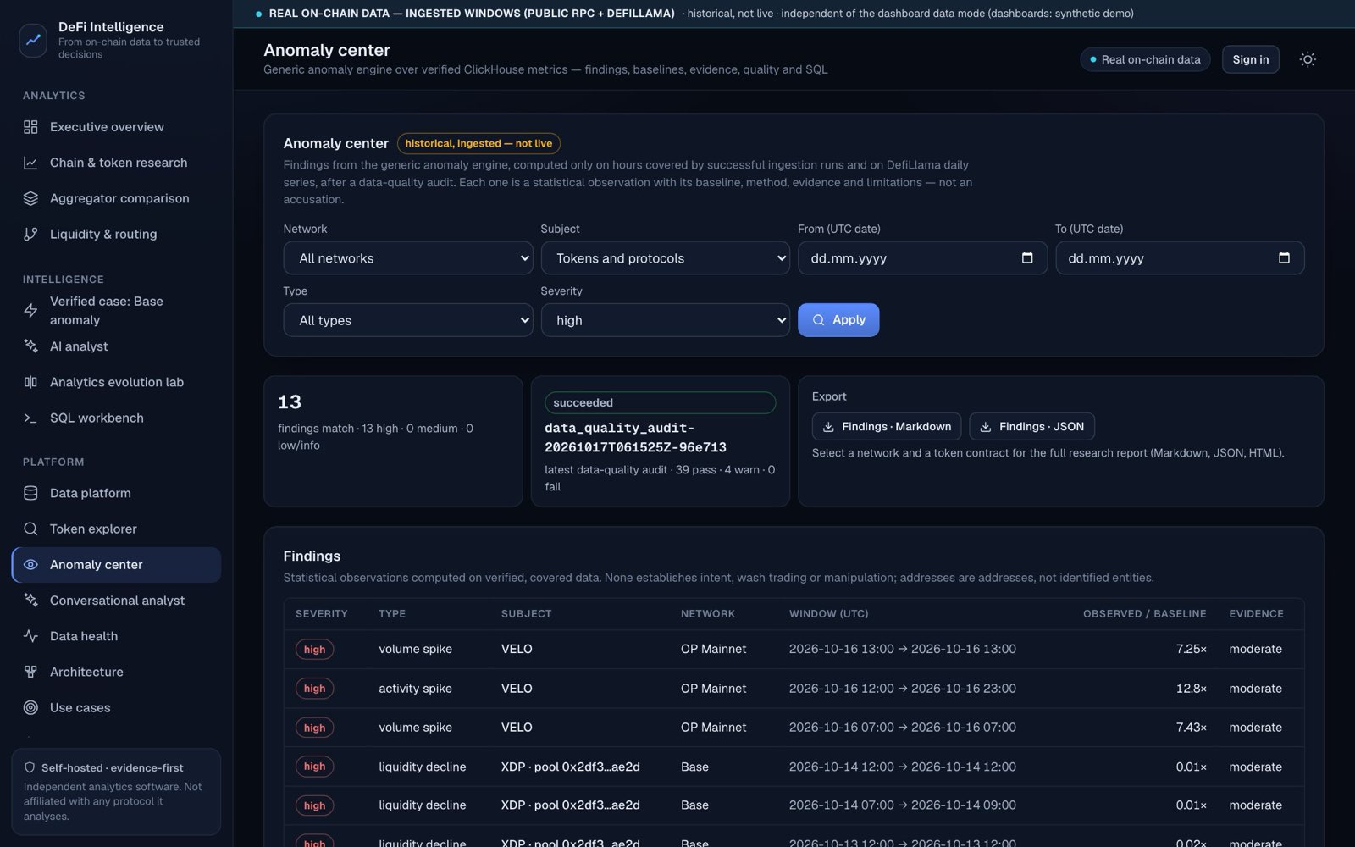Click the data_quality_audit run identifier
Image resolution: width=1355 pixels, height=847 pixels.
click(636, 437)
